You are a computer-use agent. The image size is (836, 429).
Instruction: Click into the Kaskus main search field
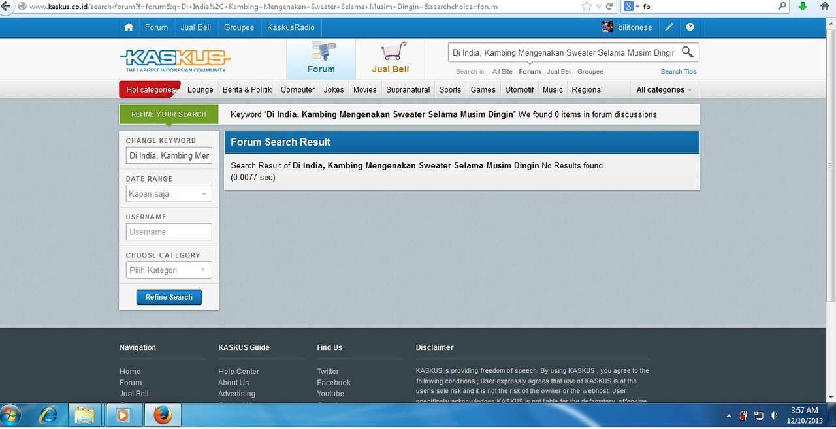click(x=564, y=52)
